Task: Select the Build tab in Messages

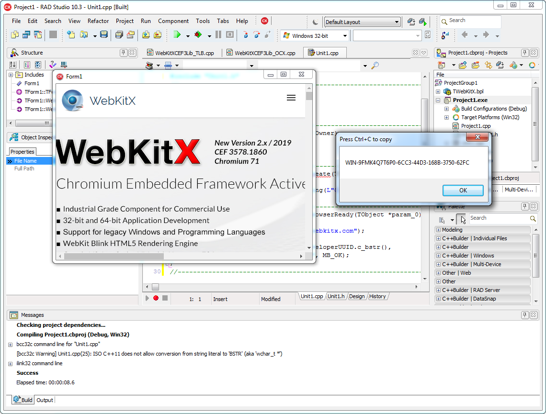Action: (23, 400)
